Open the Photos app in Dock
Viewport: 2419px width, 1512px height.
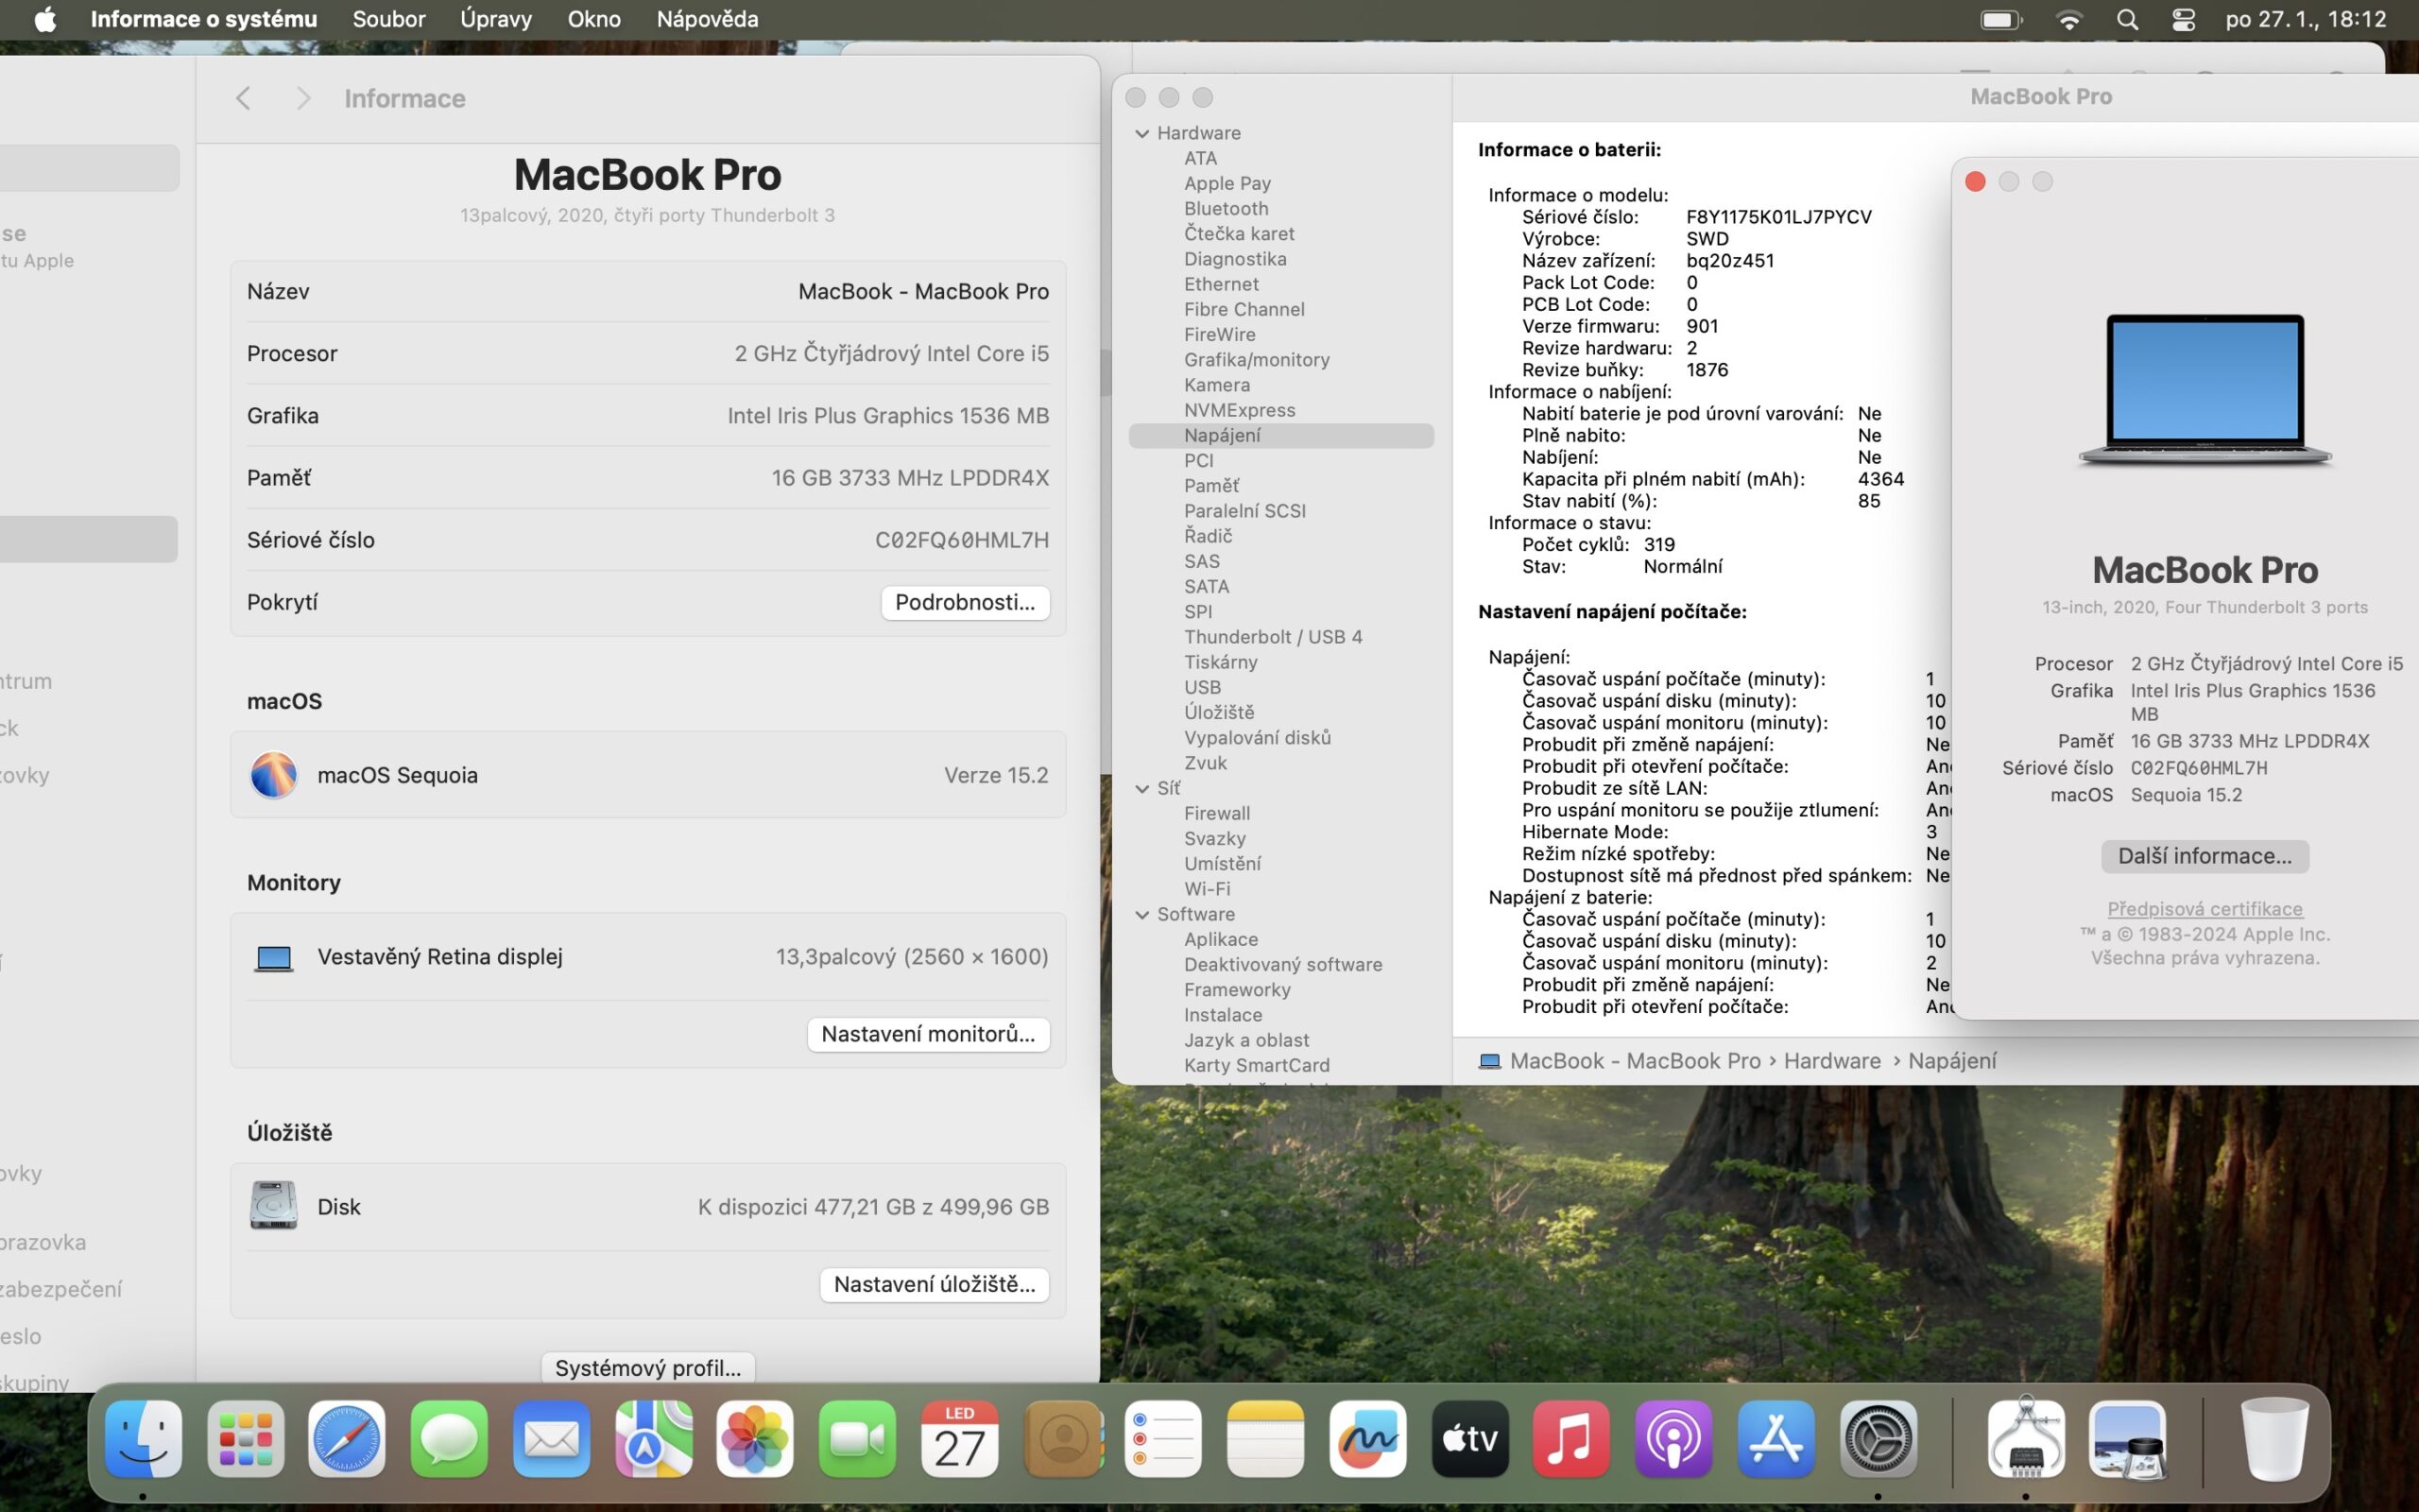coord(755,1439)
